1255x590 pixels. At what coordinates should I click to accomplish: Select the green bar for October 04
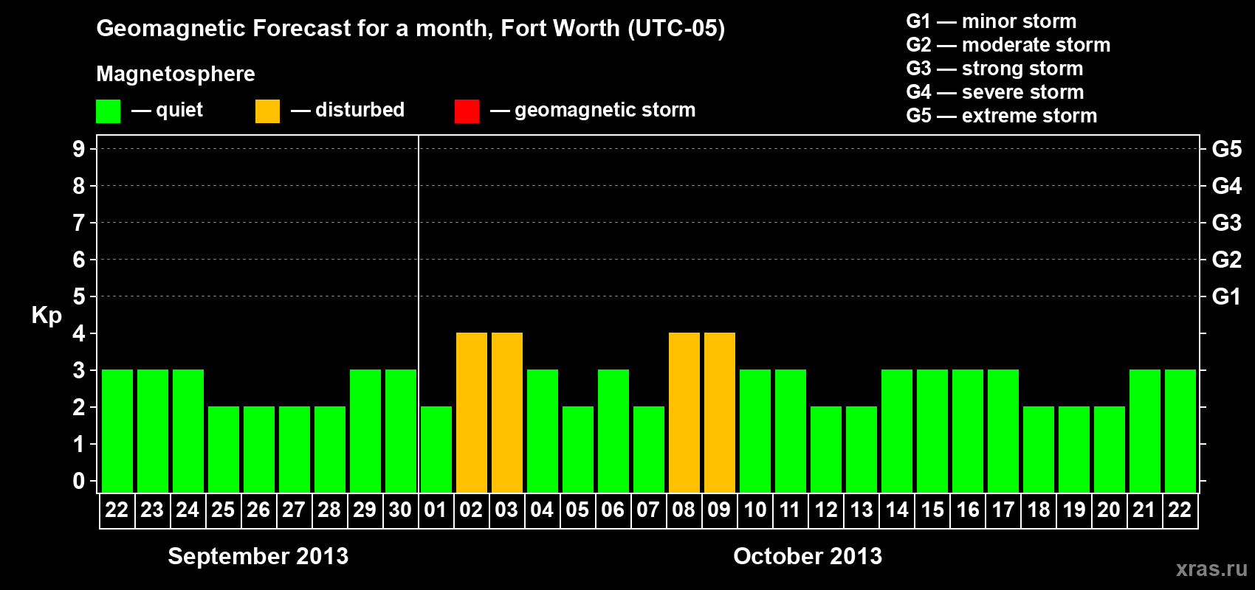[x=543, y=431]
